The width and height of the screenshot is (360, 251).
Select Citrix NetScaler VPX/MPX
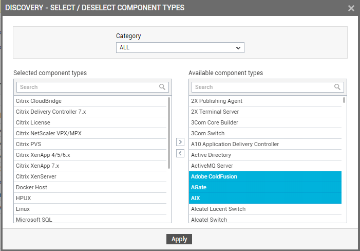90,133
